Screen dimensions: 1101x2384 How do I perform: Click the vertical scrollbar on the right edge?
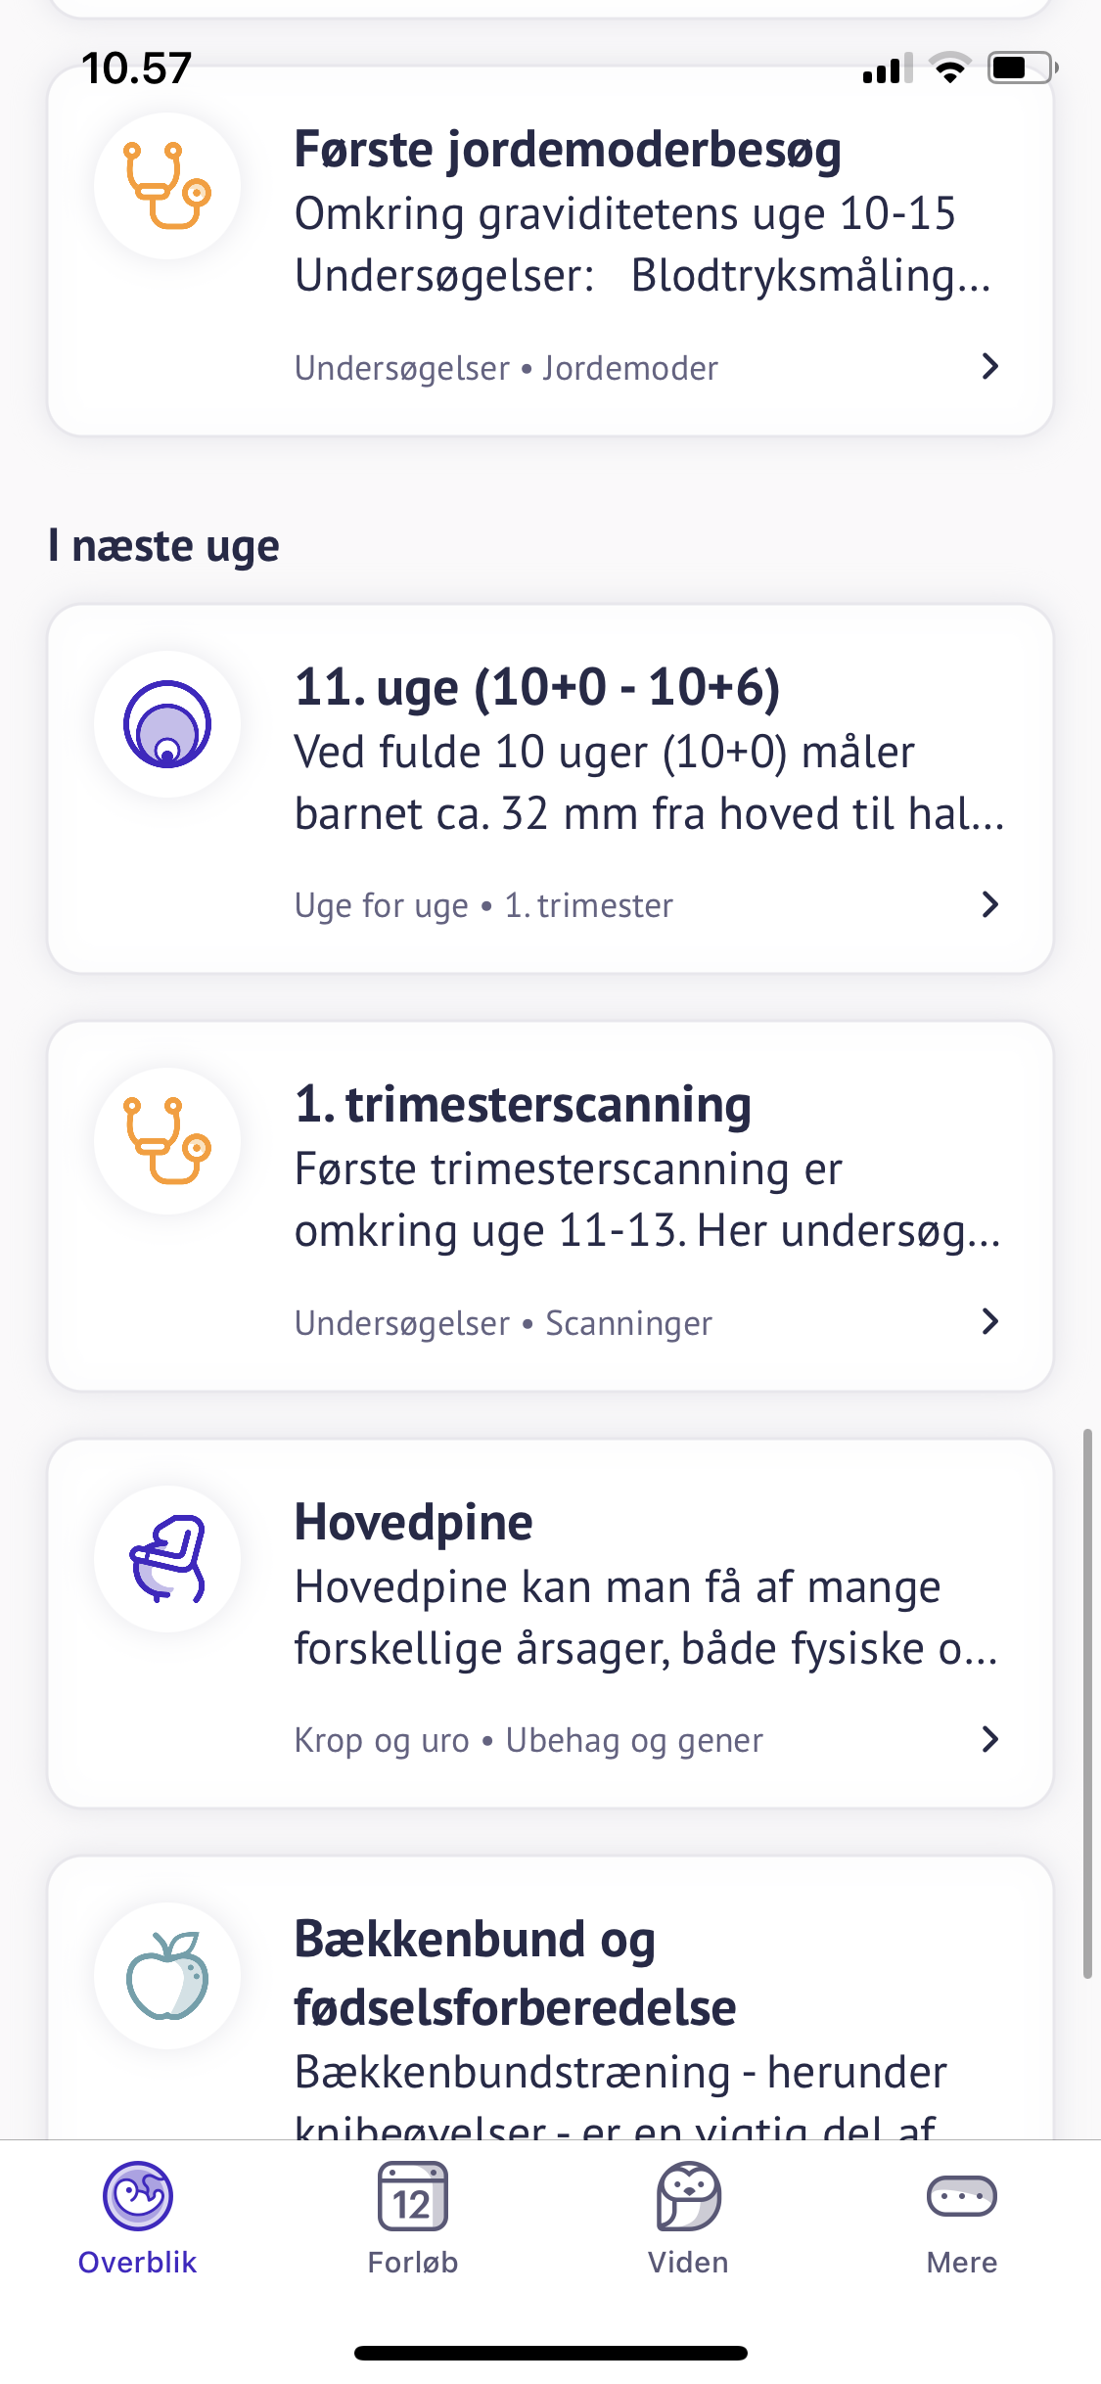tap(1086, 1703)
